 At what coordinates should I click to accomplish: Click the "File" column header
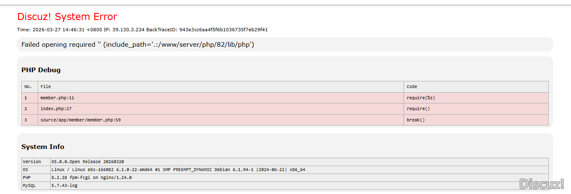point(46,87)
